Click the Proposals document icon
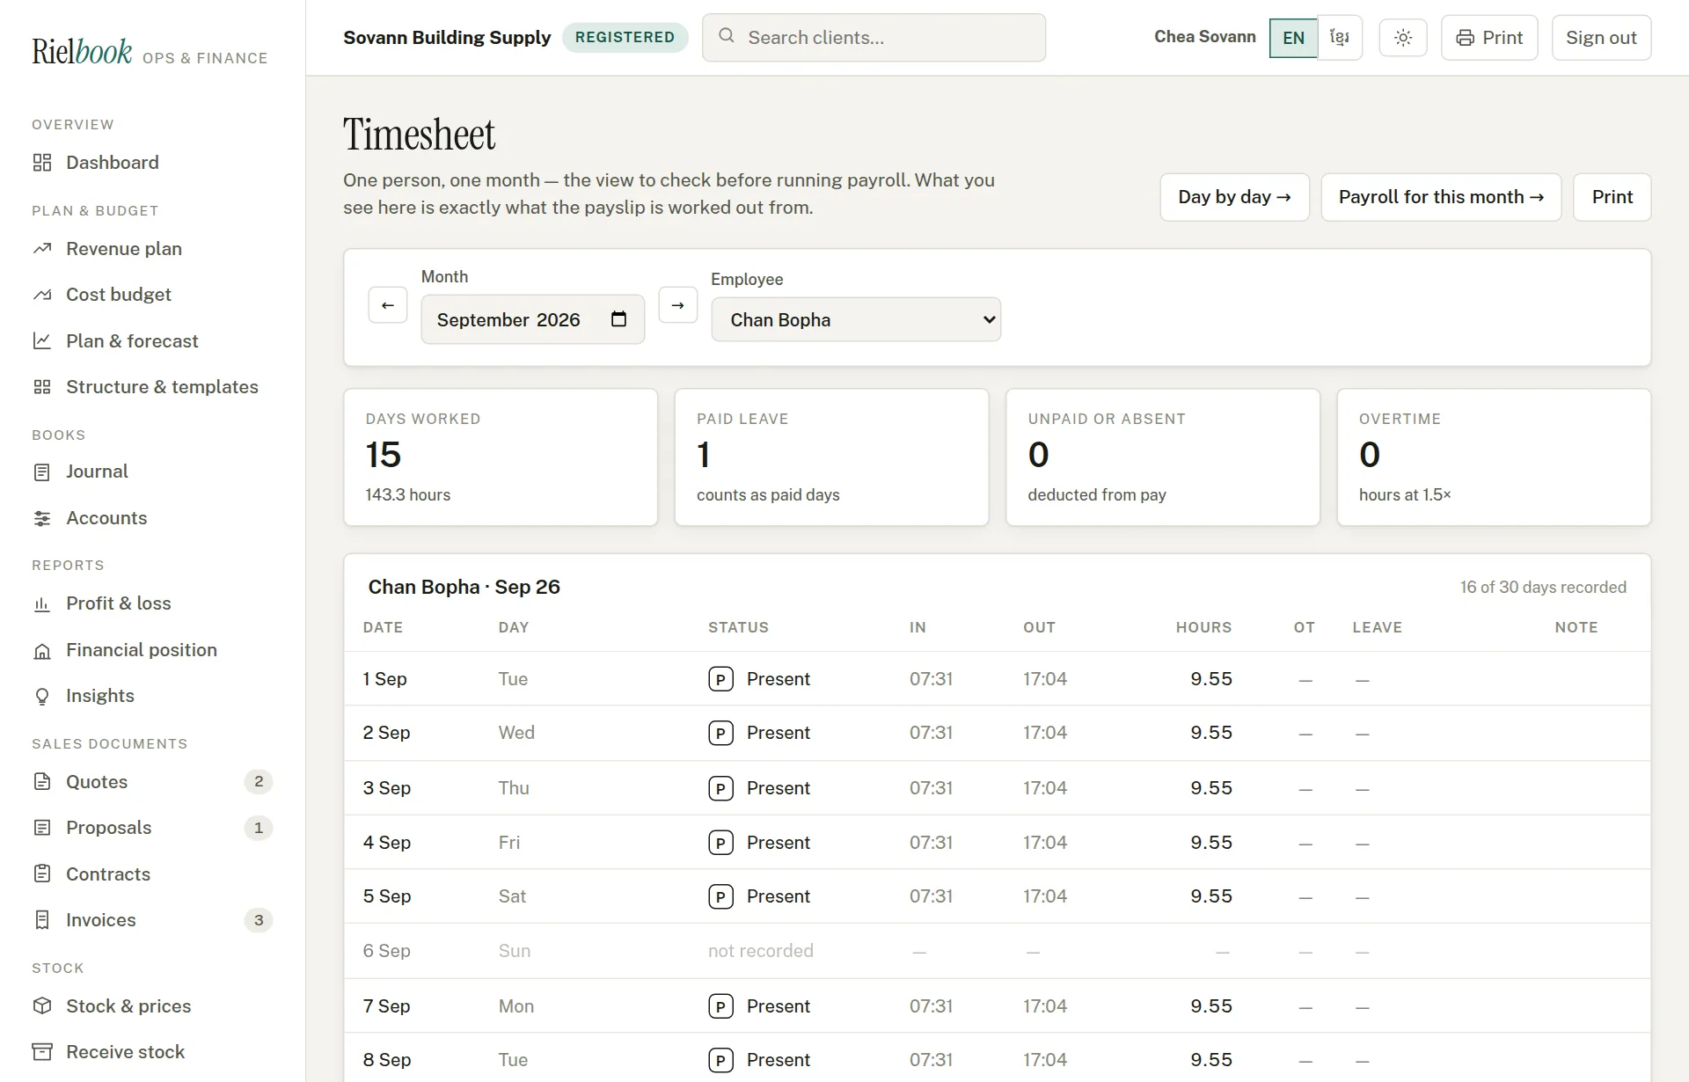The height and width of the screenshot is (1082, 1689). (42, 829)
